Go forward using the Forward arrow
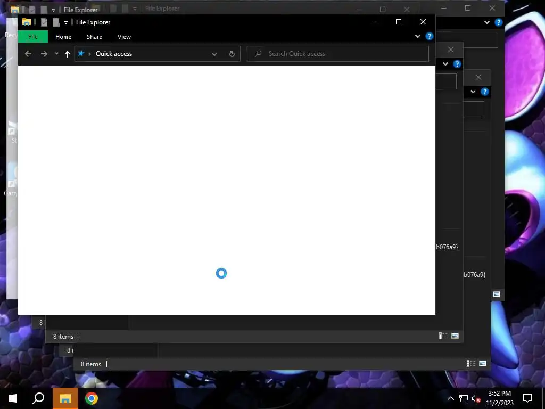 [x=44, y=54]
